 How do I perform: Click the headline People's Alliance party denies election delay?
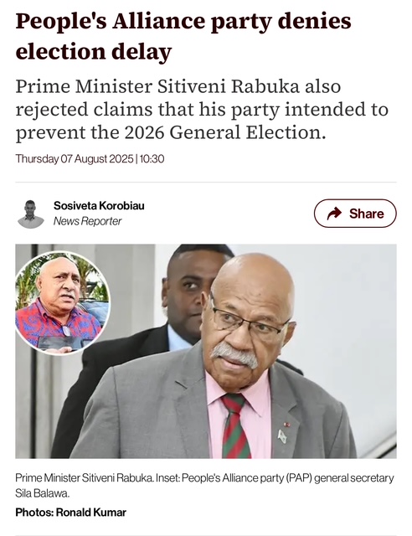(x=183, y=36)
